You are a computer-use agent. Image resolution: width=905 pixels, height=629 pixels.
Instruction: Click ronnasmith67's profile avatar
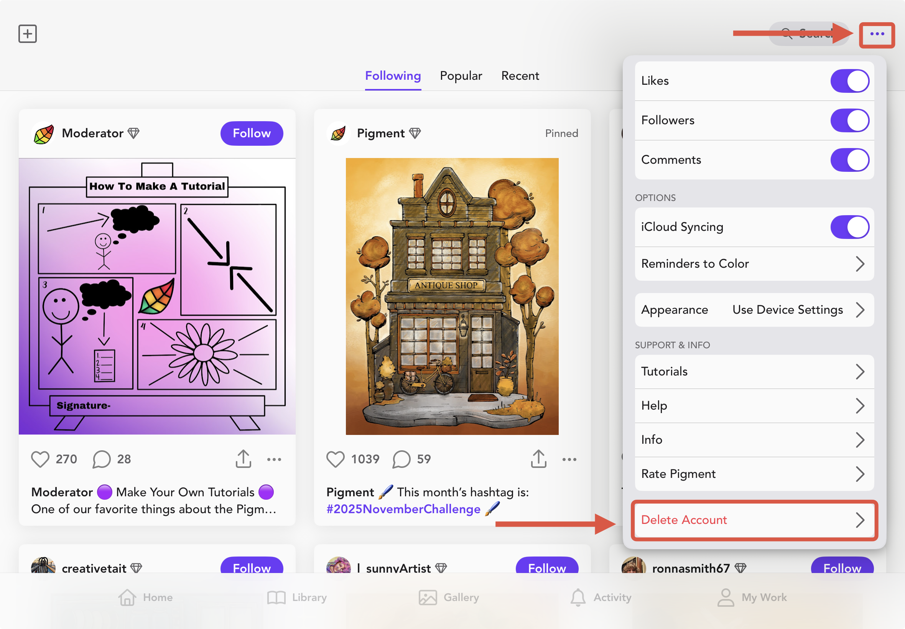(x=633, y=566)
